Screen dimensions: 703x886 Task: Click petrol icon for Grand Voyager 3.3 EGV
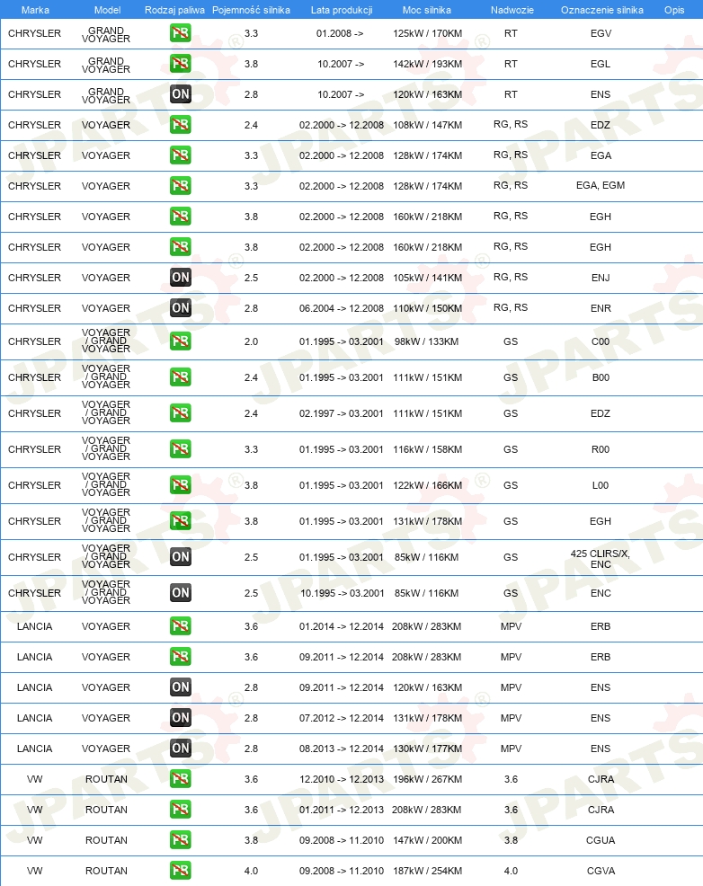181,33
